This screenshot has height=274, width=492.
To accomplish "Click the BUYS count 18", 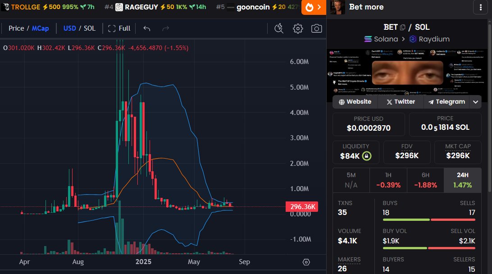I will click(386, 213).
